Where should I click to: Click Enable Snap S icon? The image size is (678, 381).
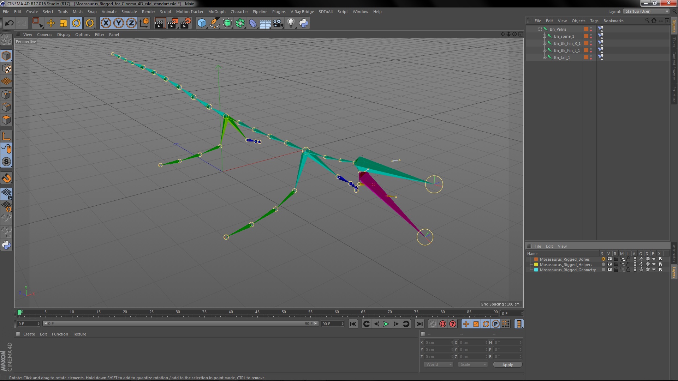pos(6,162)
